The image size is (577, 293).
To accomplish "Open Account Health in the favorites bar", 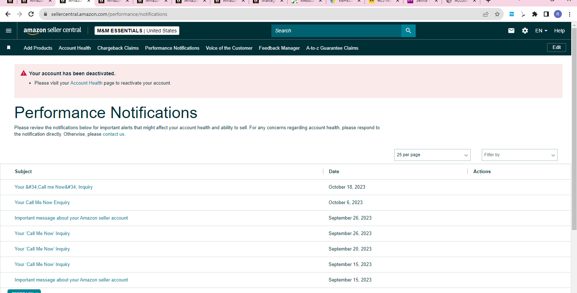I will coord(75,48).
